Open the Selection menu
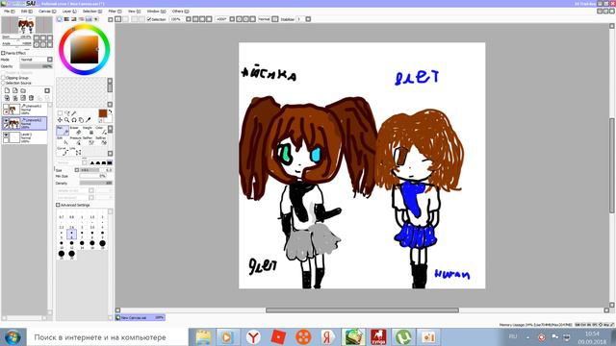The width and height of the screenshot is (616, 346). 92,11
